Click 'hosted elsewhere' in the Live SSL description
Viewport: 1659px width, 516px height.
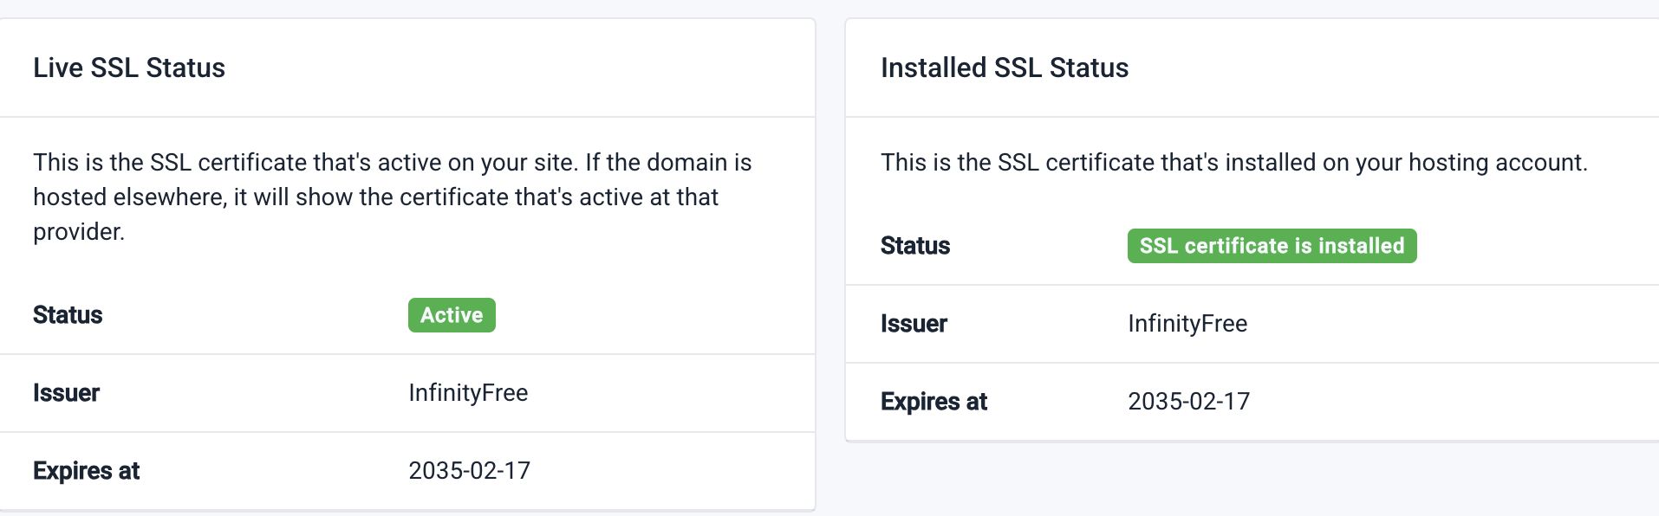130,197
